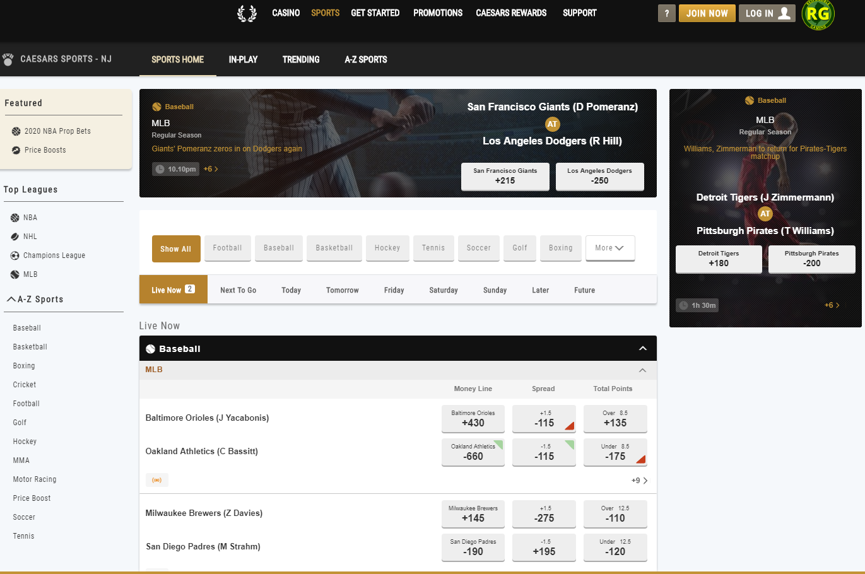
Task: Click the Caesars laurel wreath logo
Action: tap(247, 13)
